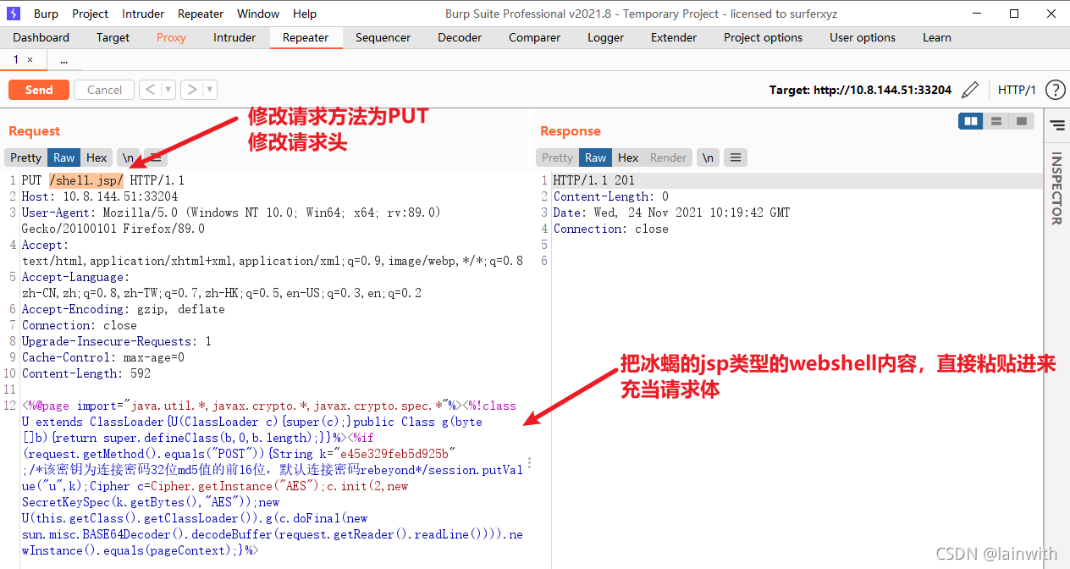
Task: Switch to Extender tab
Action: 674,37
